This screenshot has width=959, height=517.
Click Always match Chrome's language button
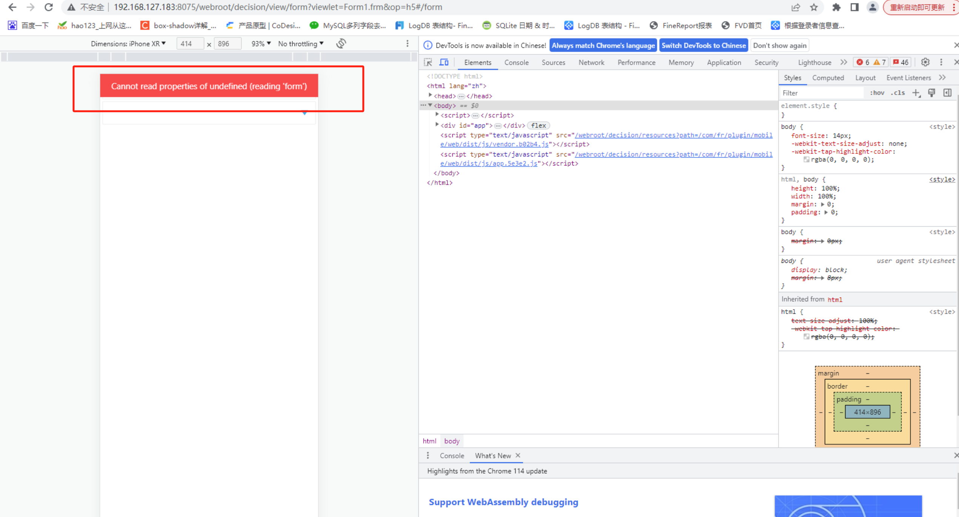pyautogui.click(x=603, y=45)
